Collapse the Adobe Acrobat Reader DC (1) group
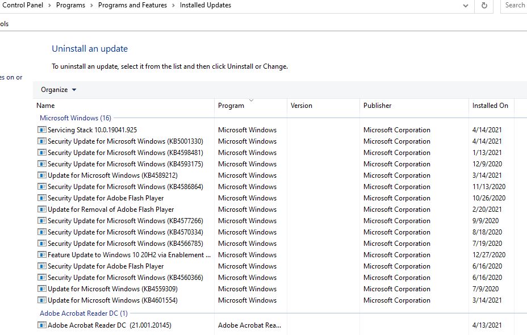The height and width of the screenshot is (335, 527). [83, 313]
